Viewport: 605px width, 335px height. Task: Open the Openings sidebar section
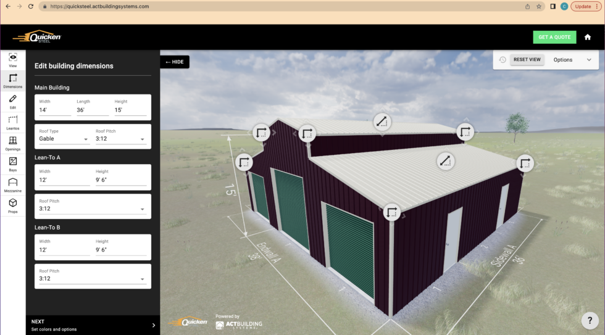(x=12, y=143)
